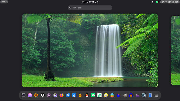This screenshot has width=180, height=101.
Task: Open the purple floppy disk app icon
Action: pyautogui.click(x=55, y=95)
